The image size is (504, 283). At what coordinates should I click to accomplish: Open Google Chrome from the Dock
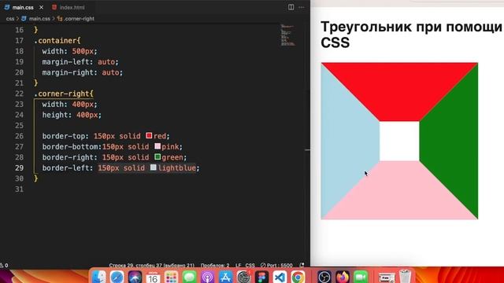coord(298,277)
